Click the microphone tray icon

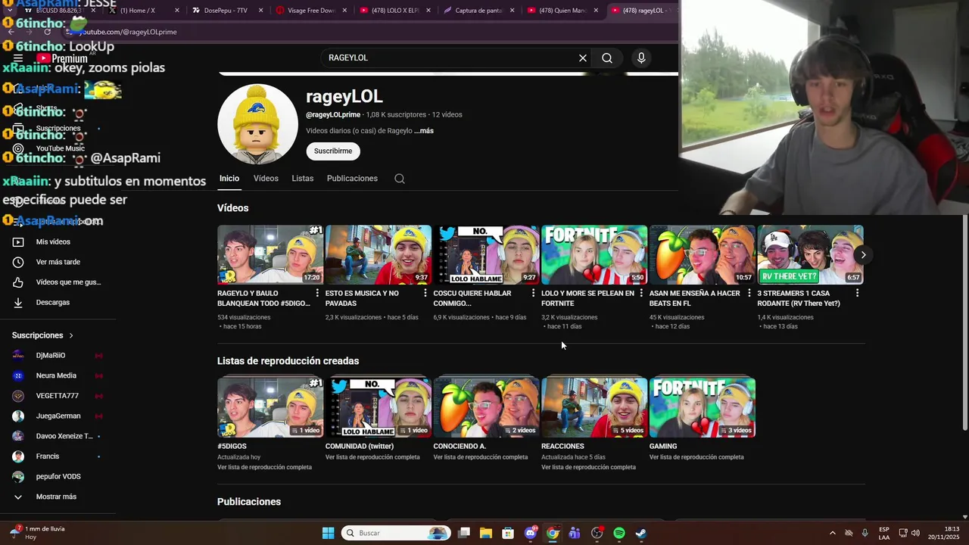tap(865, 533)
